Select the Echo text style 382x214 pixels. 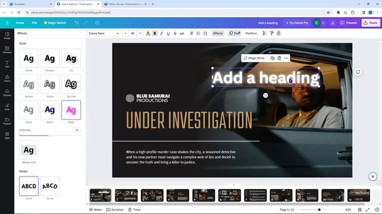point(29,110)
